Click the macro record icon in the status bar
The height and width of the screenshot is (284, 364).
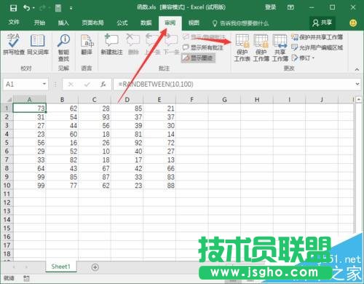[26, 278]
